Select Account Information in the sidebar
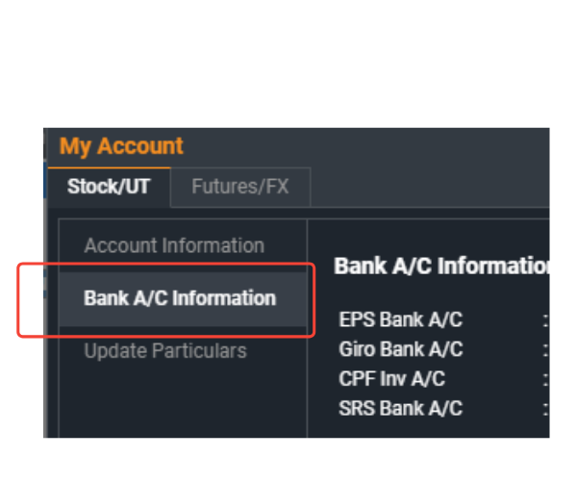This screenshot has width=577, height=483. [x=173, y=245]
